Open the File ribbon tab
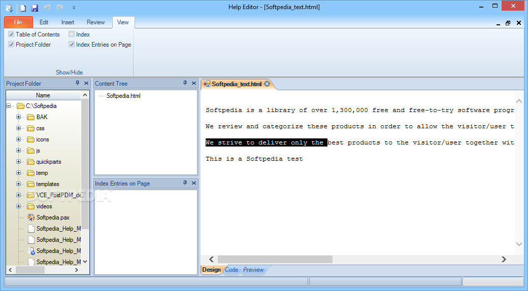 [x=18, y=22]
